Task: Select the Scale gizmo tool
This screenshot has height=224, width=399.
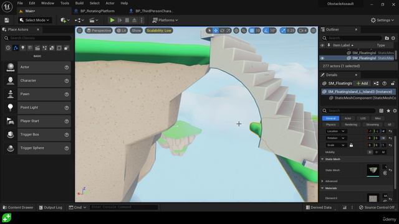Action: [228, 30]
